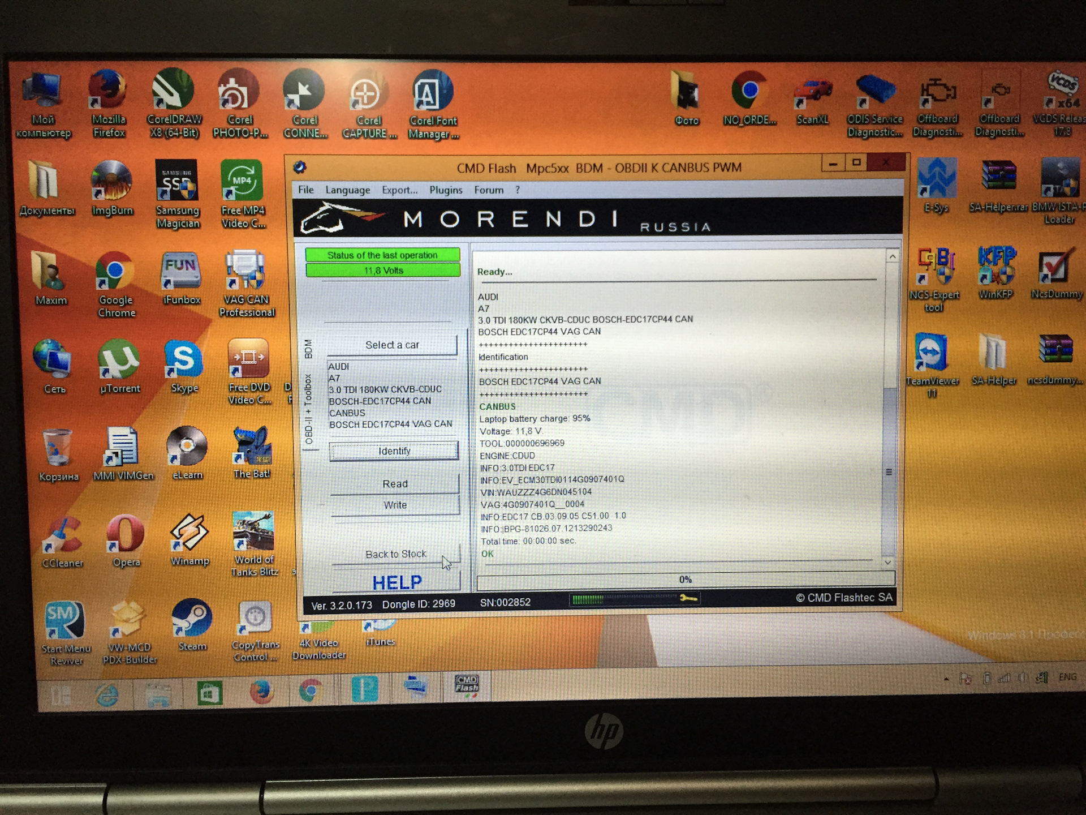Click the 11,8 Volts status bar
1086x815 pixels.
point(383,271)
